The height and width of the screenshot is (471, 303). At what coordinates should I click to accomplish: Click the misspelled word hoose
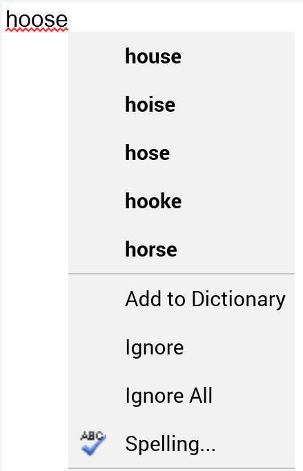pyautogui.click(x=37, y=19)
